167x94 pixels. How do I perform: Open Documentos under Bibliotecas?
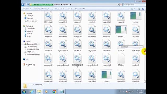click(31, 28)
